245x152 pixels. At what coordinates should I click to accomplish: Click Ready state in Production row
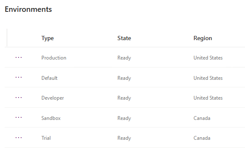pos(124,58)
